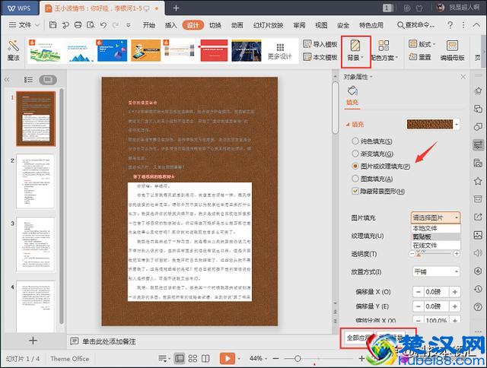Viewport: 487px width, 368px height.
Task: Select slide 2 thumbnail
Action: [x=36, y=182]
